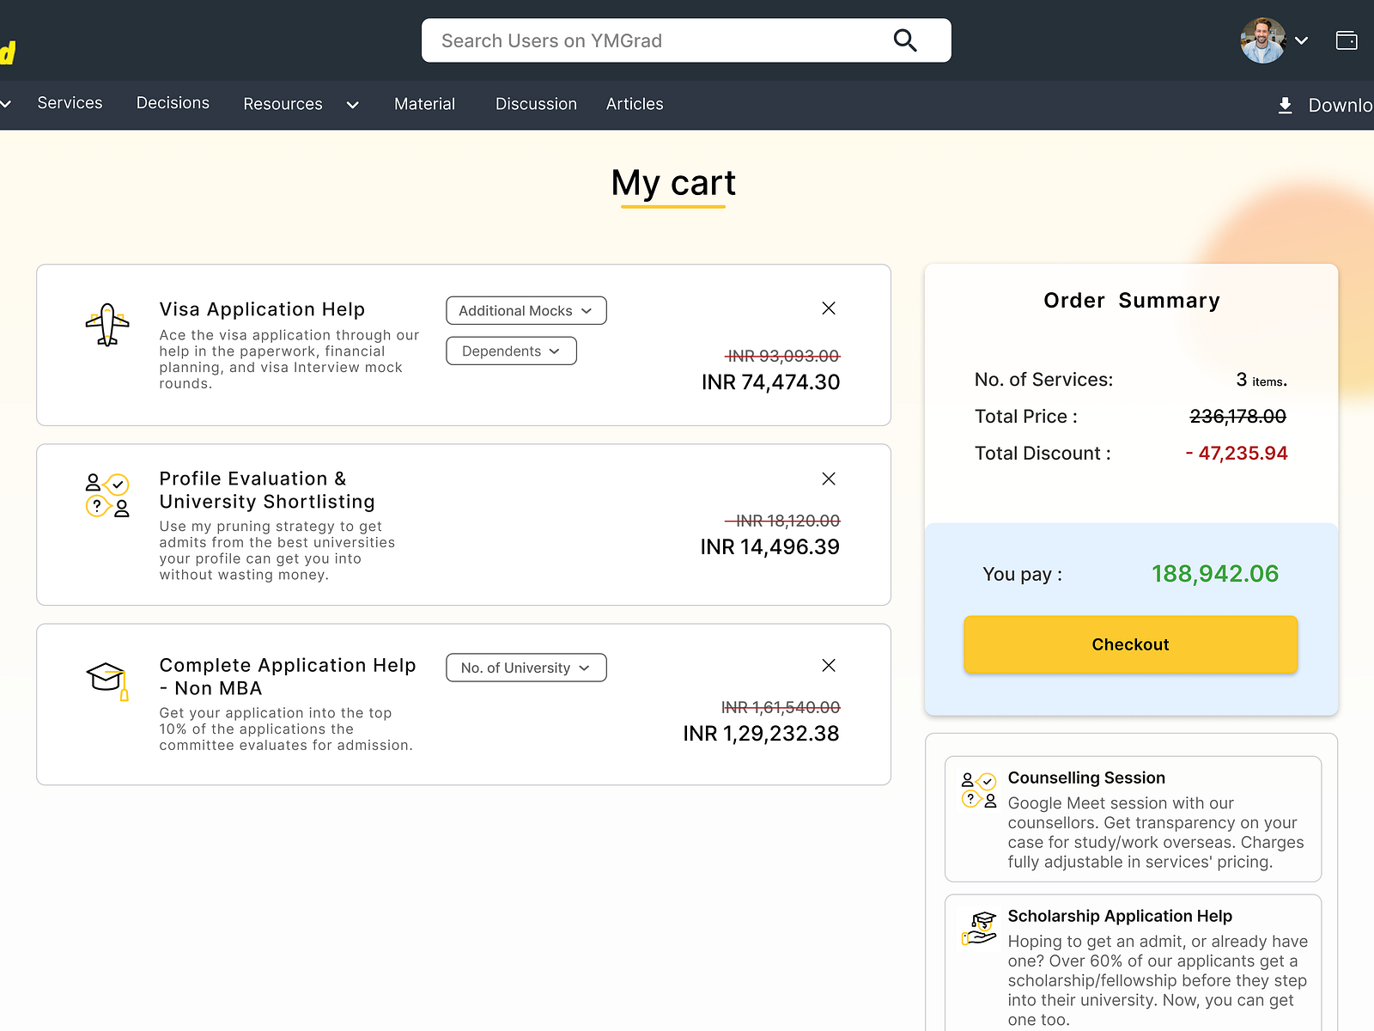
Task: Remove Profile Evaluation & University Shortlisting item
Action: tap(828, 479)
